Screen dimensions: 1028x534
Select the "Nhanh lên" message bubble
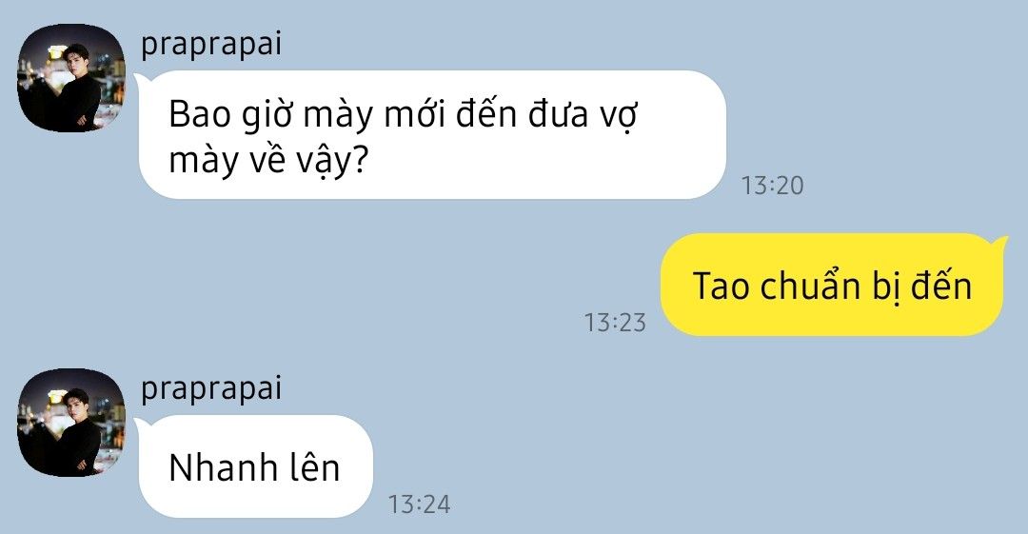tap(256, 466)
